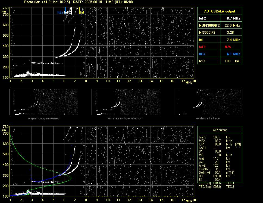Screen dimensions: 263x203
Task: Click the ymE 20 km row
Action: click(214, 162)
